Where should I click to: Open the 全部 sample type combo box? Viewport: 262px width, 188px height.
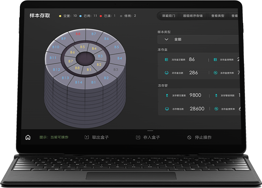(x=199, y=39)
